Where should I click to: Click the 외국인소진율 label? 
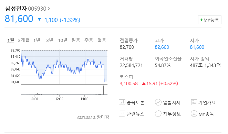(168, 59)
